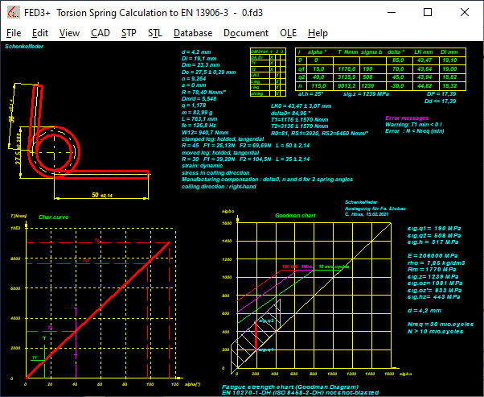Open the STP export menu
This screenshot has height=397, width=484.
click(129, 33)
